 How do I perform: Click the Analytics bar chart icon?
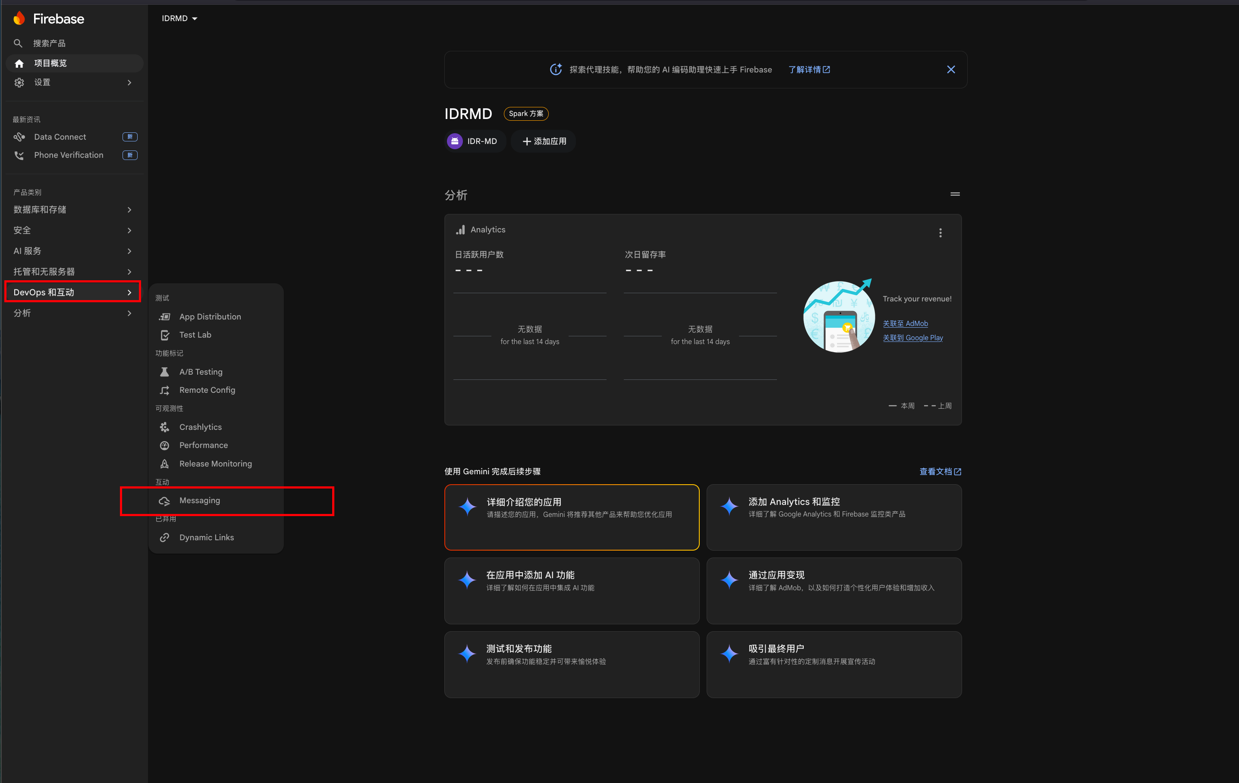[460, 230]
